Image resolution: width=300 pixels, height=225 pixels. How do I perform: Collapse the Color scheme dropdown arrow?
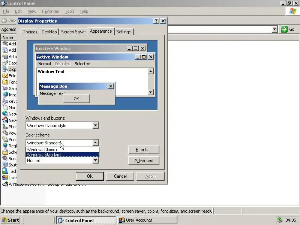pos(95,142)
